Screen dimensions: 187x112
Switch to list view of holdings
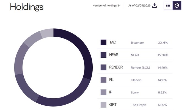pos(168,5)
